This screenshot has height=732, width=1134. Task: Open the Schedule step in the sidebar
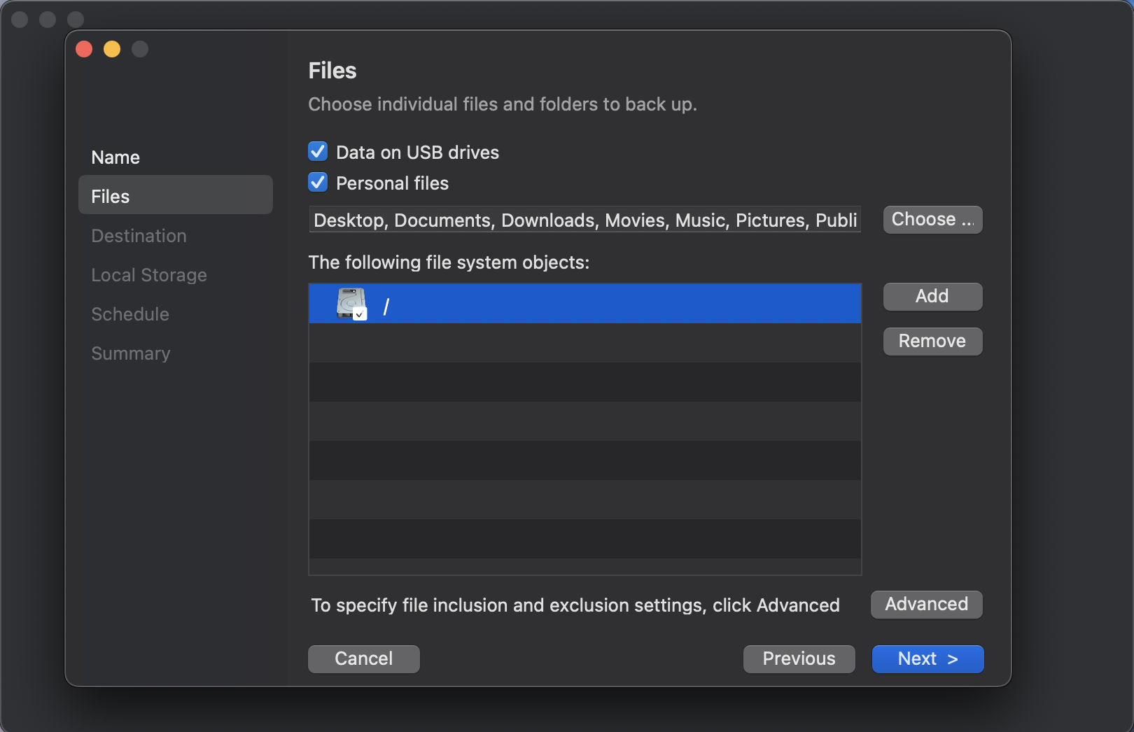pyautogui.click(x=176, y=314)
